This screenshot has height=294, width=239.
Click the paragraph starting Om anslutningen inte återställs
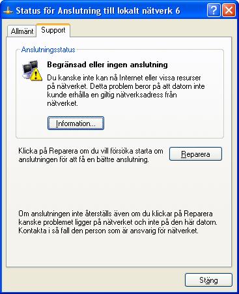[x=118, y=222]
